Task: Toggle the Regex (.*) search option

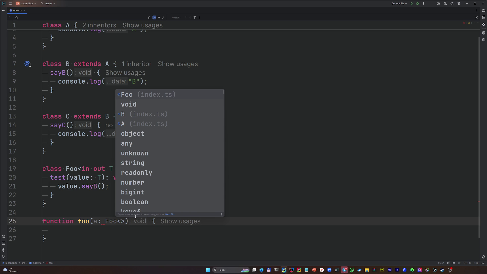Action: coord(163,18)
